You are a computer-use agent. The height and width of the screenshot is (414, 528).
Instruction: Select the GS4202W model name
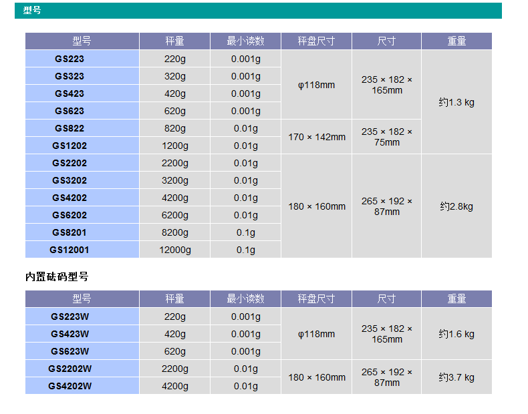(70, 386)
